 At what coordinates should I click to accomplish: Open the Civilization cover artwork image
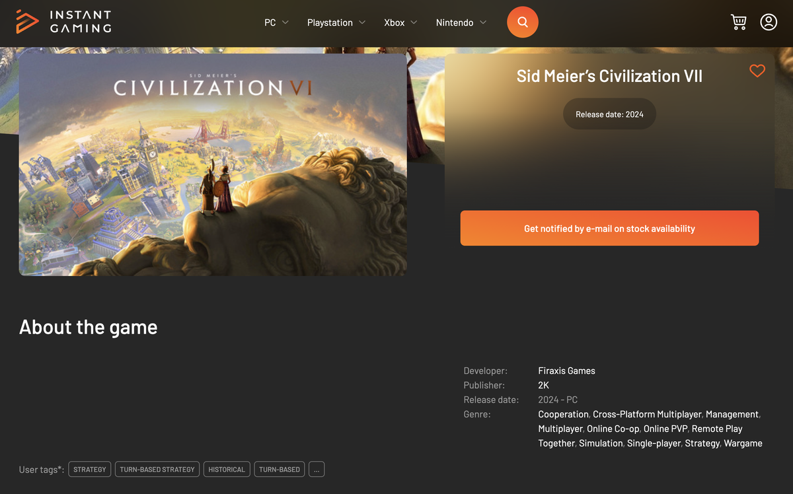coord(213,164)
